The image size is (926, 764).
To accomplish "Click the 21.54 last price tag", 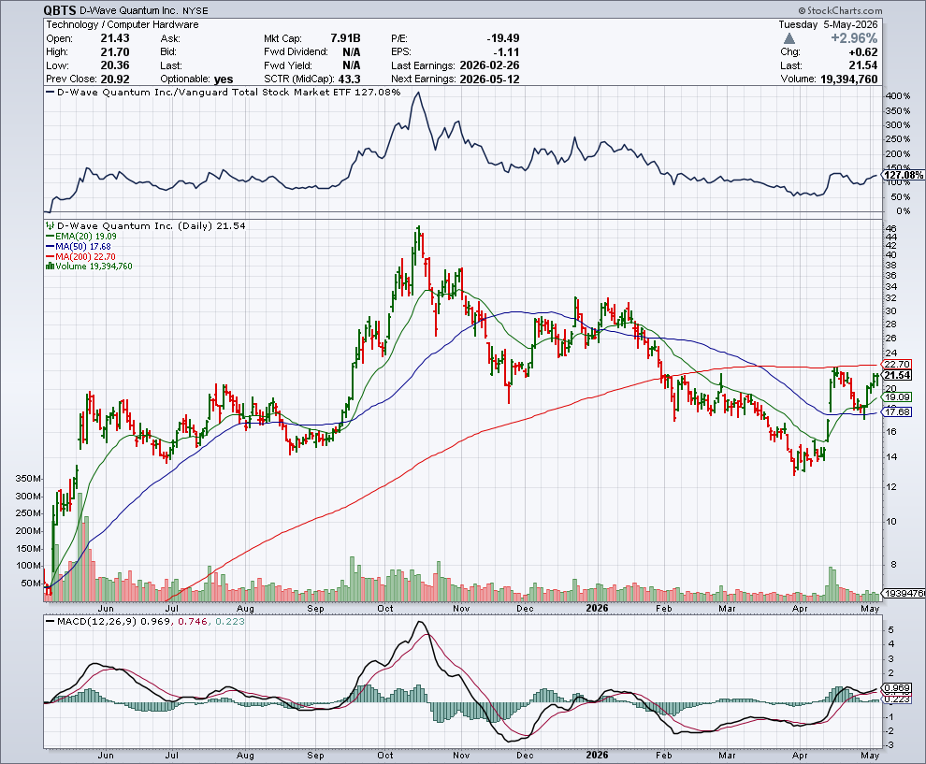I will [896, 376].
